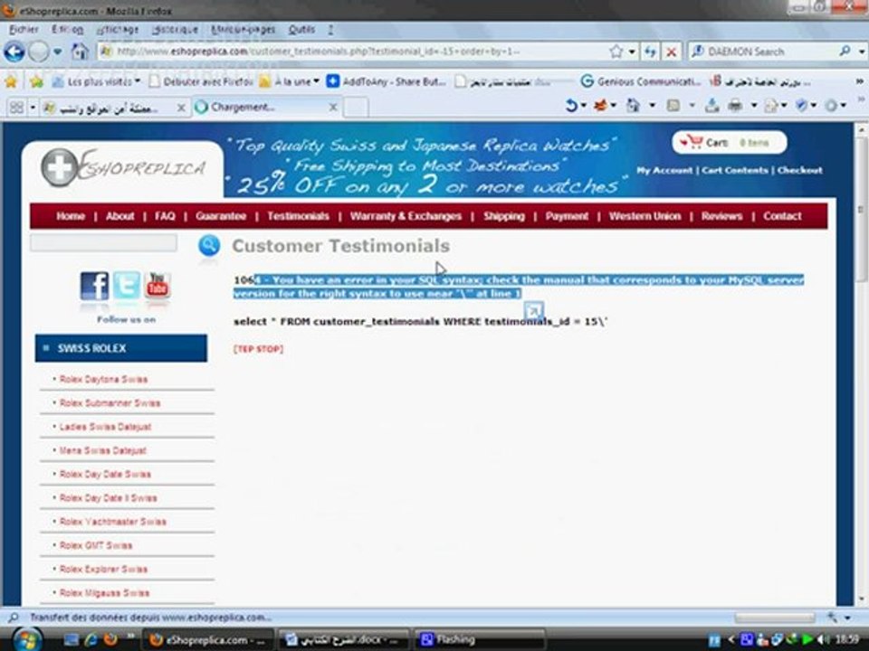Open the history dropdown arrow beside Forward
Image resolution: width=869 pixels, height=651 pixels.
(x=58, y=52)
